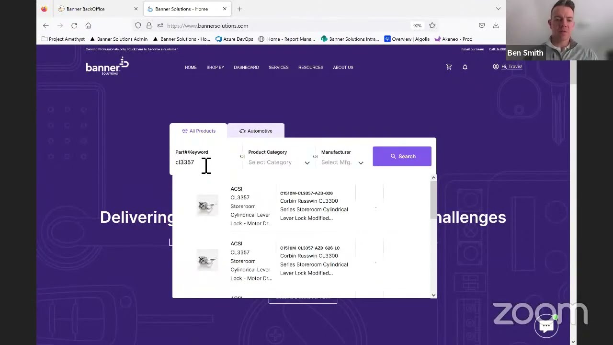Open the Banner Solutions Admin bookmark

(x=118, y=39)
